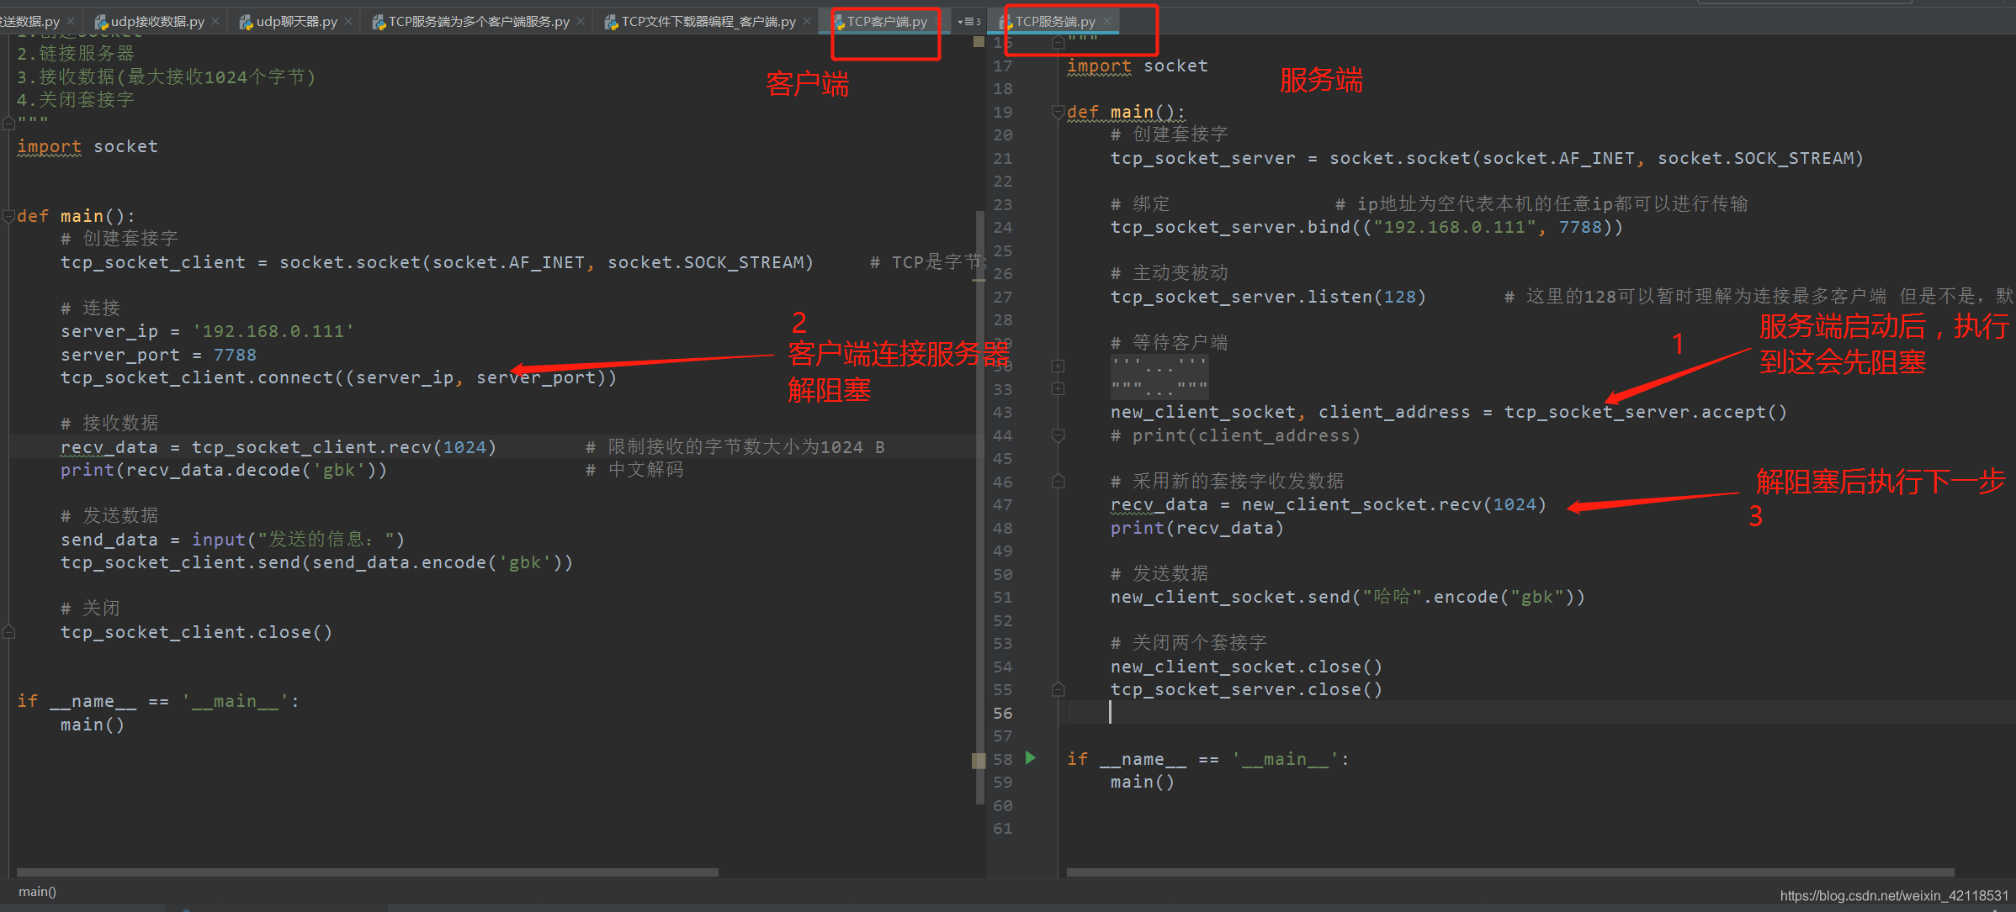
Task: Close the TCP服务端.py tab
Action: point(1107,21)
